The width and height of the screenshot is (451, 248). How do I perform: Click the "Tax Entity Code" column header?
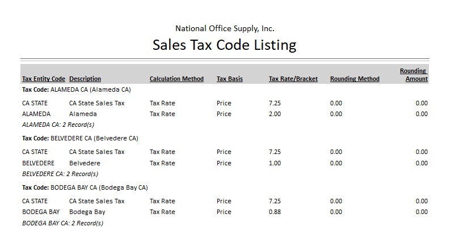(x=43, y=79)
